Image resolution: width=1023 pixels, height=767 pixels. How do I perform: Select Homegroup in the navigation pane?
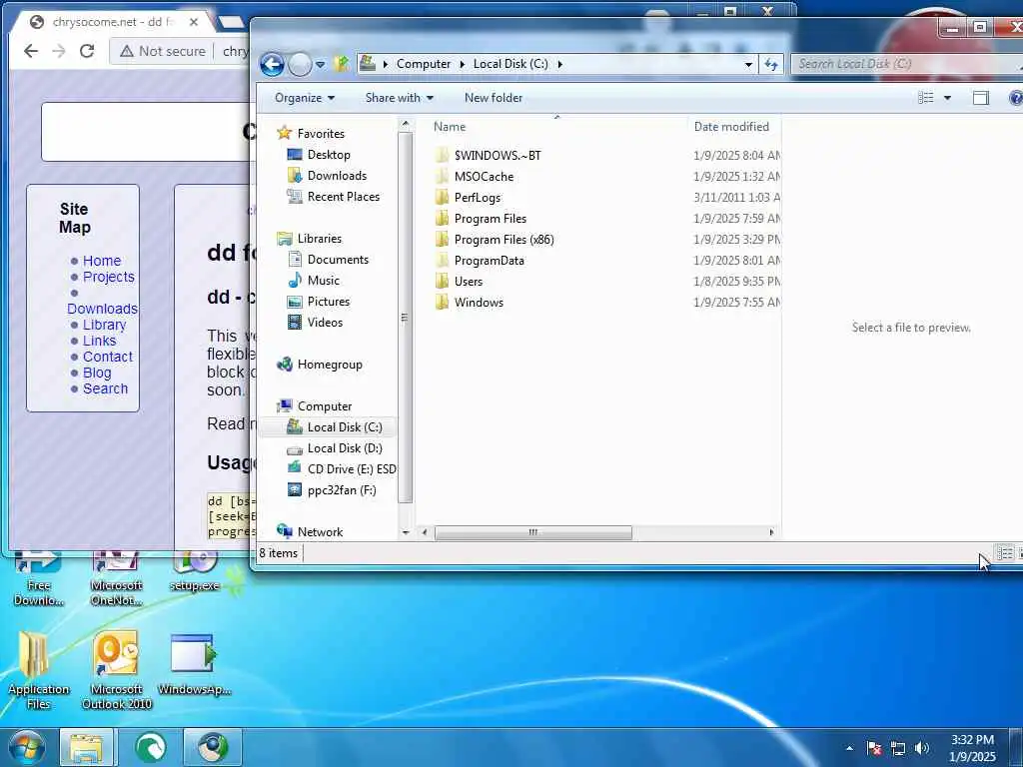330,364
